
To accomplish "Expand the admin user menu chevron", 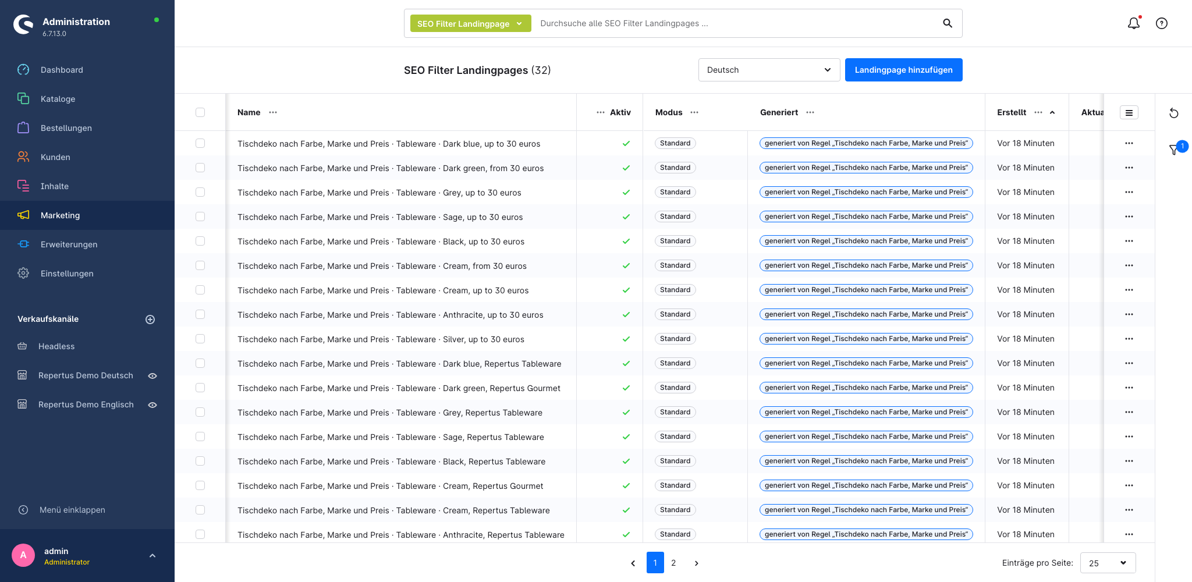I will (152, 556).
